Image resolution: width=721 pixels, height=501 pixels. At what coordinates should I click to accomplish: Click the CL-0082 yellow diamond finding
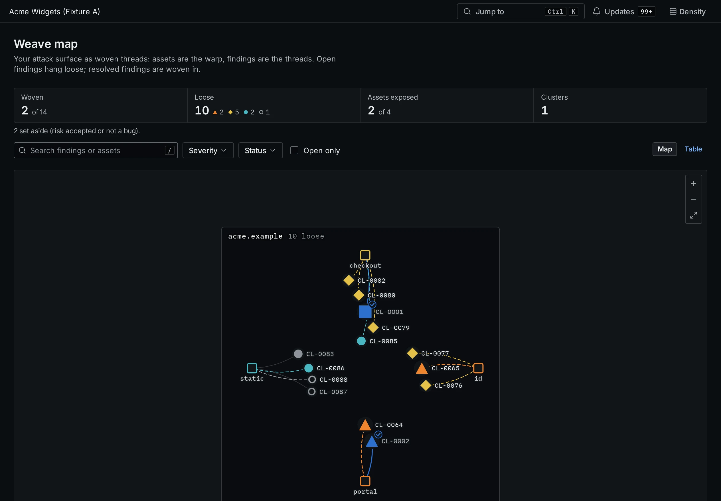tap(349, 280)
